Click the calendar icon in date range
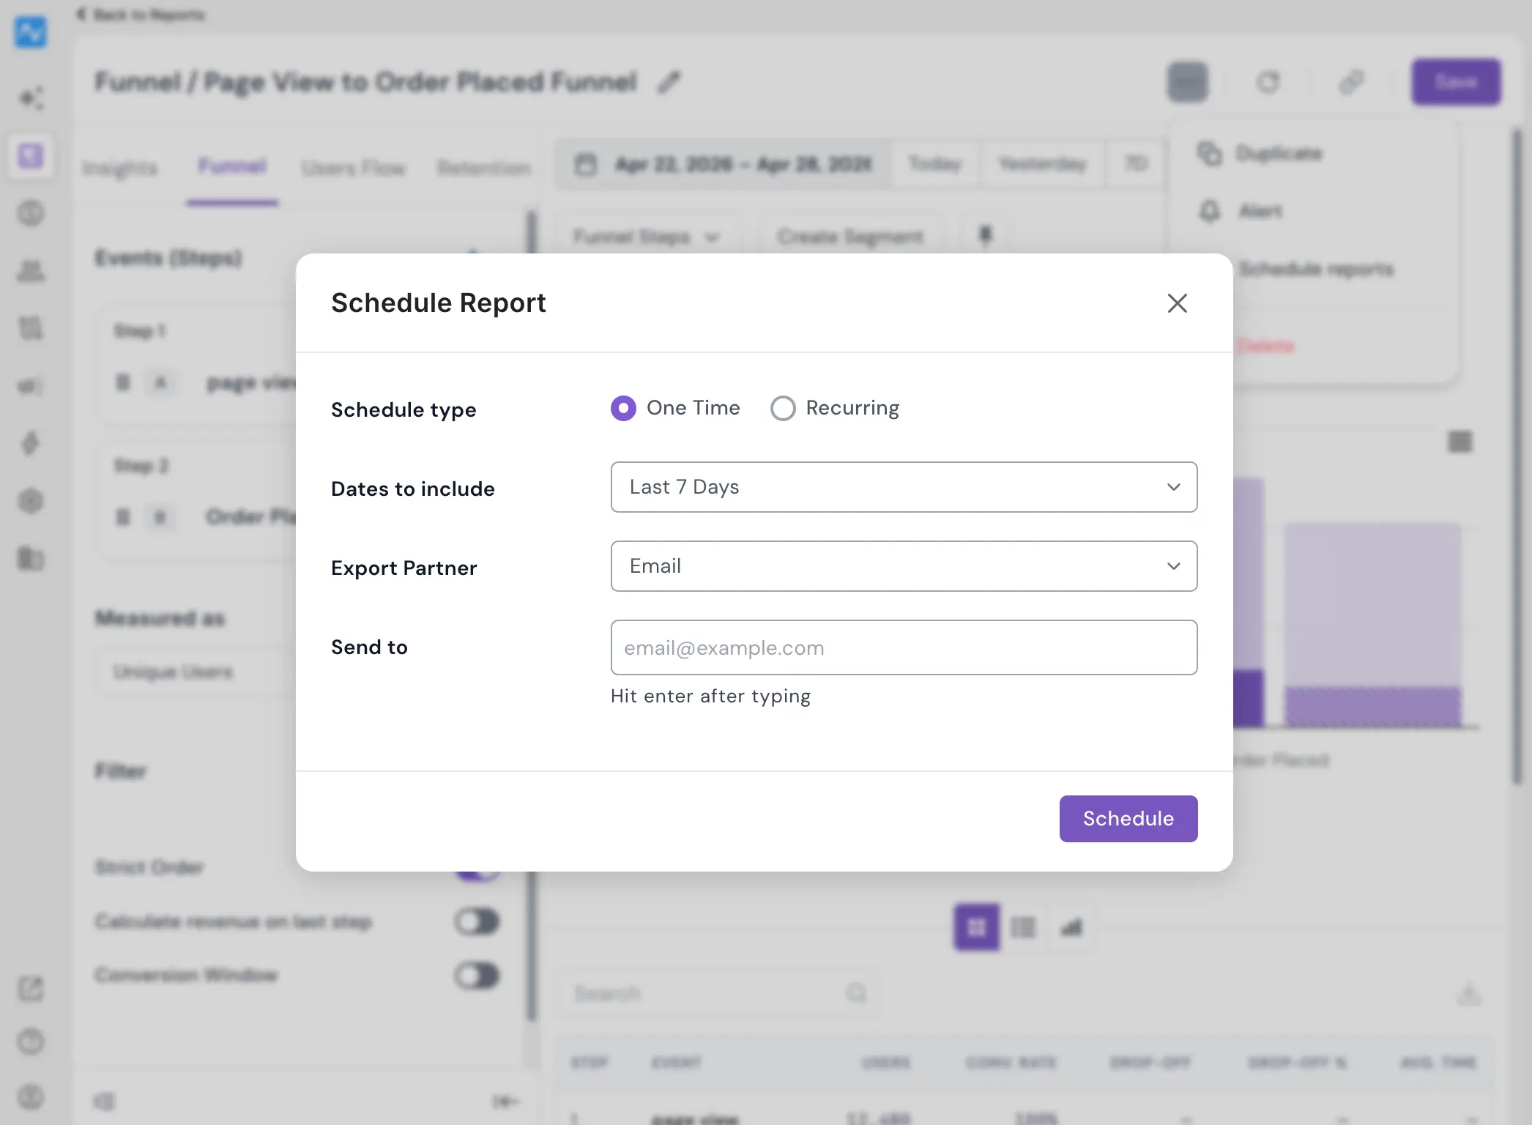 585,164
